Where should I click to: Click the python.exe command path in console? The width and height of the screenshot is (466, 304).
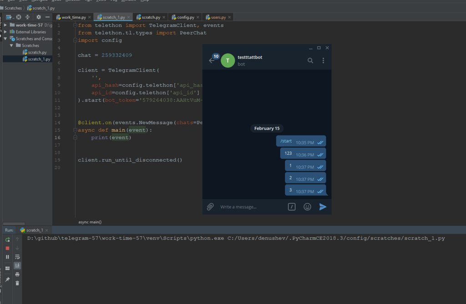(126, 238)
